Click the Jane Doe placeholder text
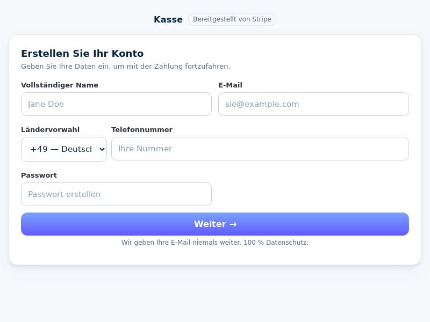430x322 pixels. pyautogui.click(x=46, y=104)
